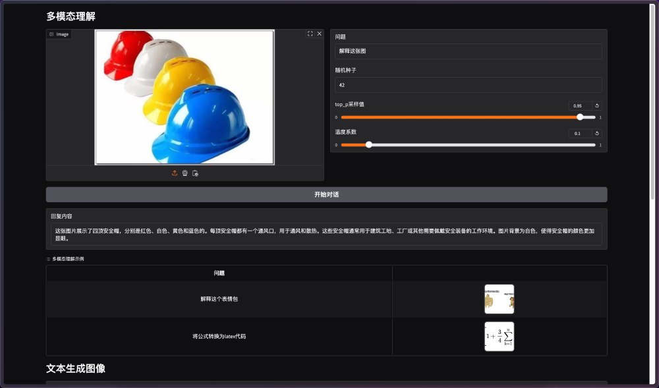659x388 pixels.
Task: Open the webcam capture icon under the image
Action: click(185, 173)
